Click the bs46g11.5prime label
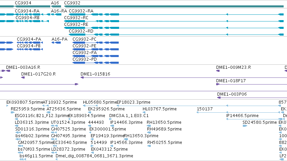The width and height of the screenshot is (287, 161). tap(36, 156)
